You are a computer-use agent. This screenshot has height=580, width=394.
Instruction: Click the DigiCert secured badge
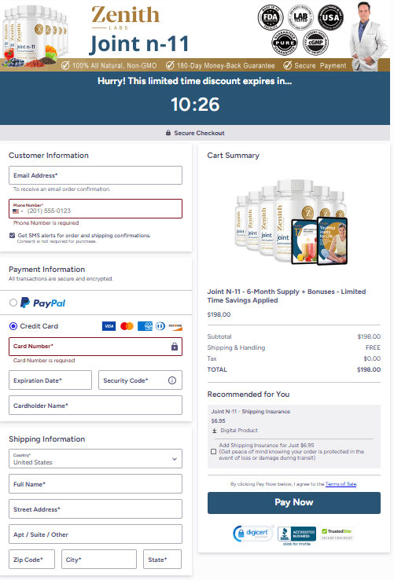252,534
